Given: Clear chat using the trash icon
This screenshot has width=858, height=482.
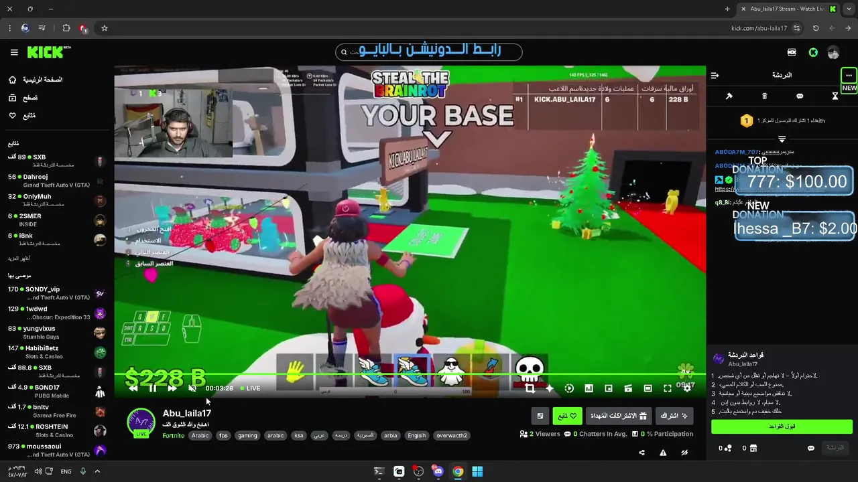Looking at the screenshot, I should pyautogui.click(x=764, y=96).
